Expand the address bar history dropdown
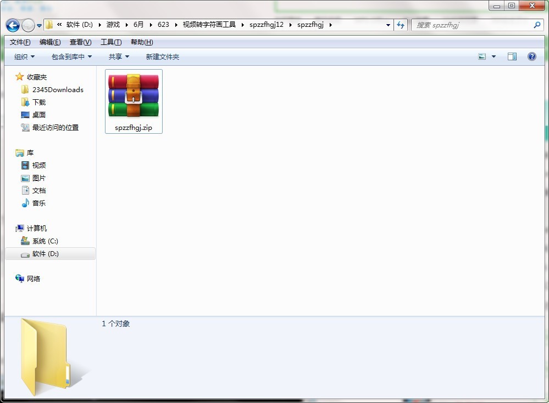The width and height of the screenshot is (549, 403). [x=388, y=25]
